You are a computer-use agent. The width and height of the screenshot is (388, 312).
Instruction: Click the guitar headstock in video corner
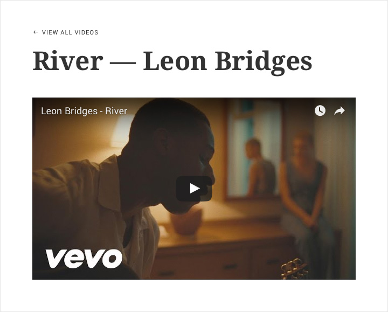point(294,269)
